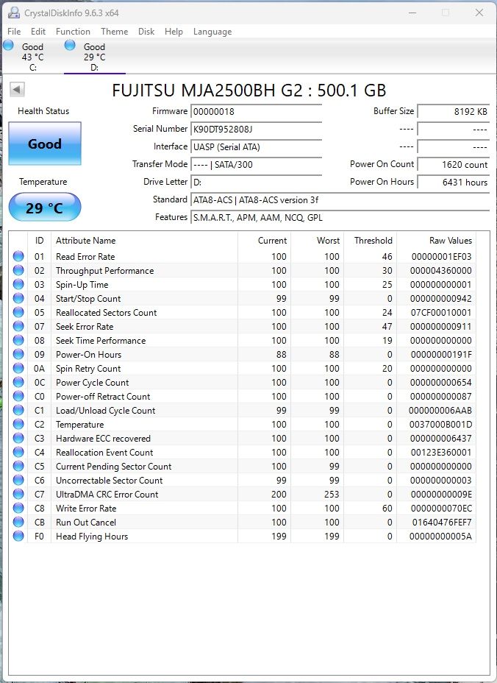Viewport: 497px width, 683px height.
Task: Click the Head Flying Hours attribute name
Action: 92,537
